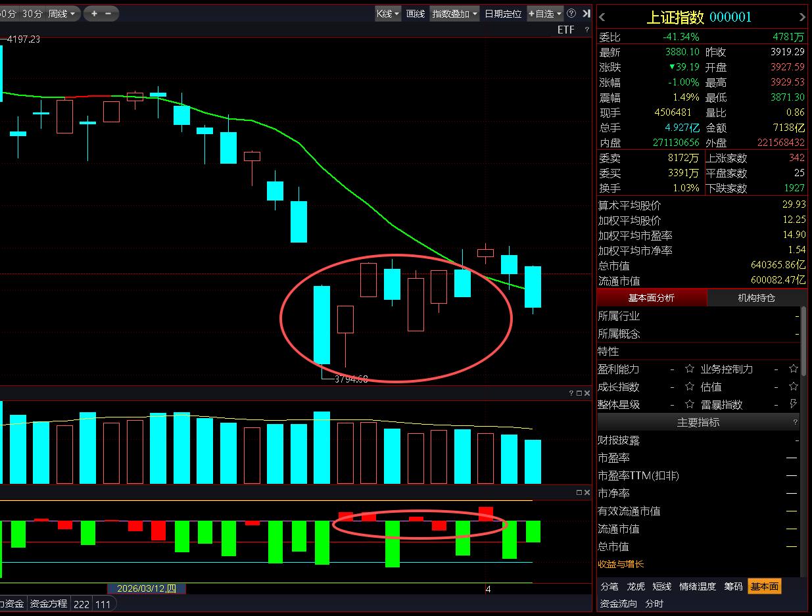This screenshot has height=616, width=812.
Task: Open the 周线 period dropdown
Action: [x=62, y=13]
